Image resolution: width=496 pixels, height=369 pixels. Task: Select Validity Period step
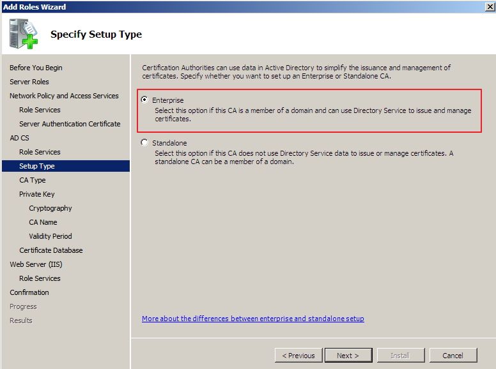[50, 236]
